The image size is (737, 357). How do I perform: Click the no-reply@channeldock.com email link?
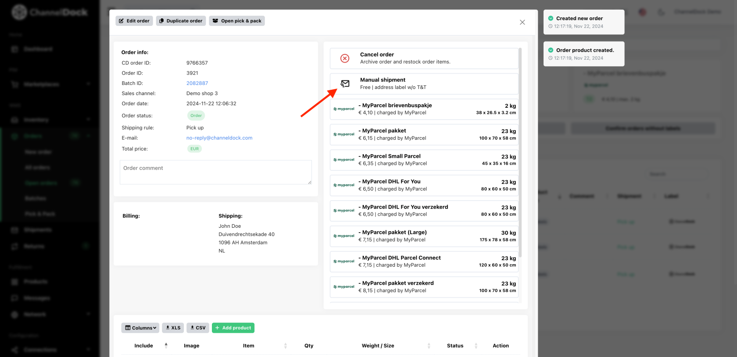tap(219, 138)
